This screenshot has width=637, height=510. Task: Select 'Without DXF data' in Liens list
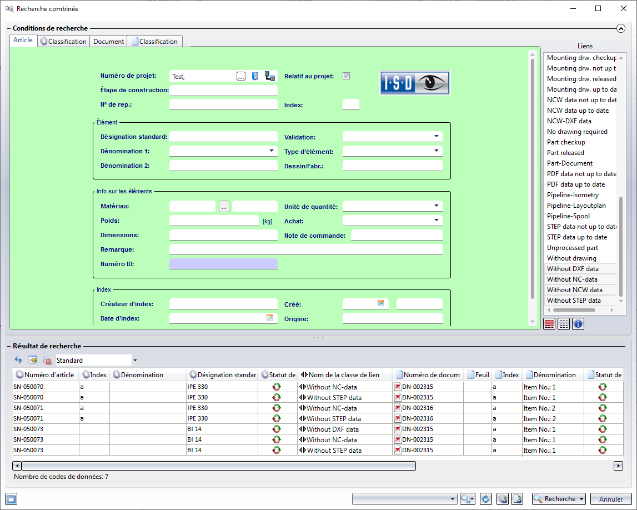(573, 269)
